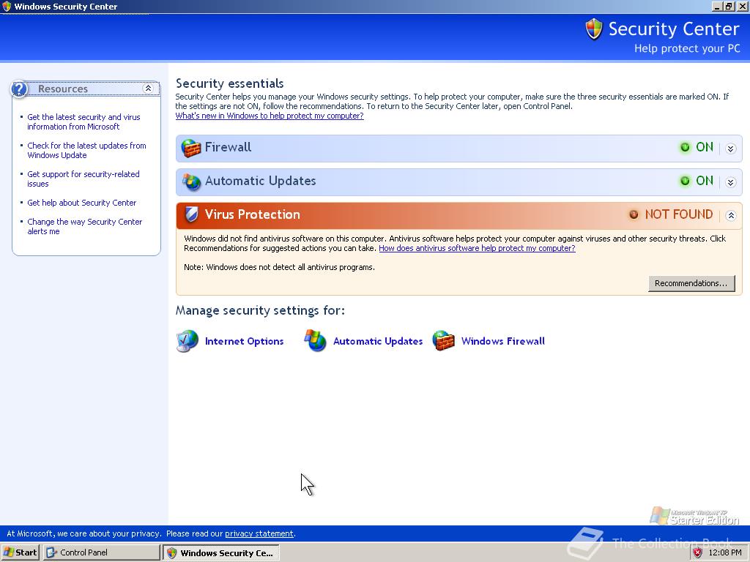This screenshot has height=562, width=750.
Task: Open the Recommendations button
Action: [691, 283]
